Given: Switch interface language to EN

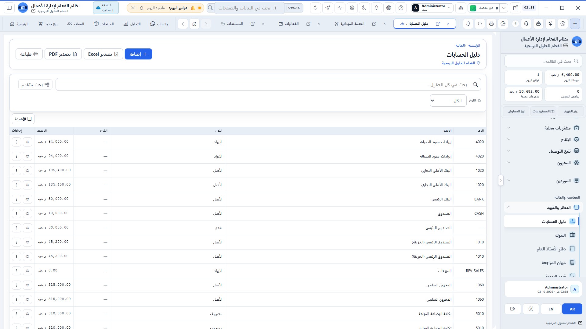Looking at the screenshot, I should pyautogui.click(x=551, y=309).
